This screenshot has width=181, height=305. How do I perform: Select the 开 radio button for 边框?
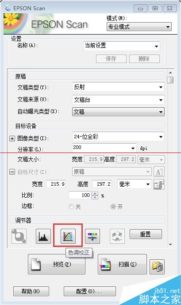113,207
